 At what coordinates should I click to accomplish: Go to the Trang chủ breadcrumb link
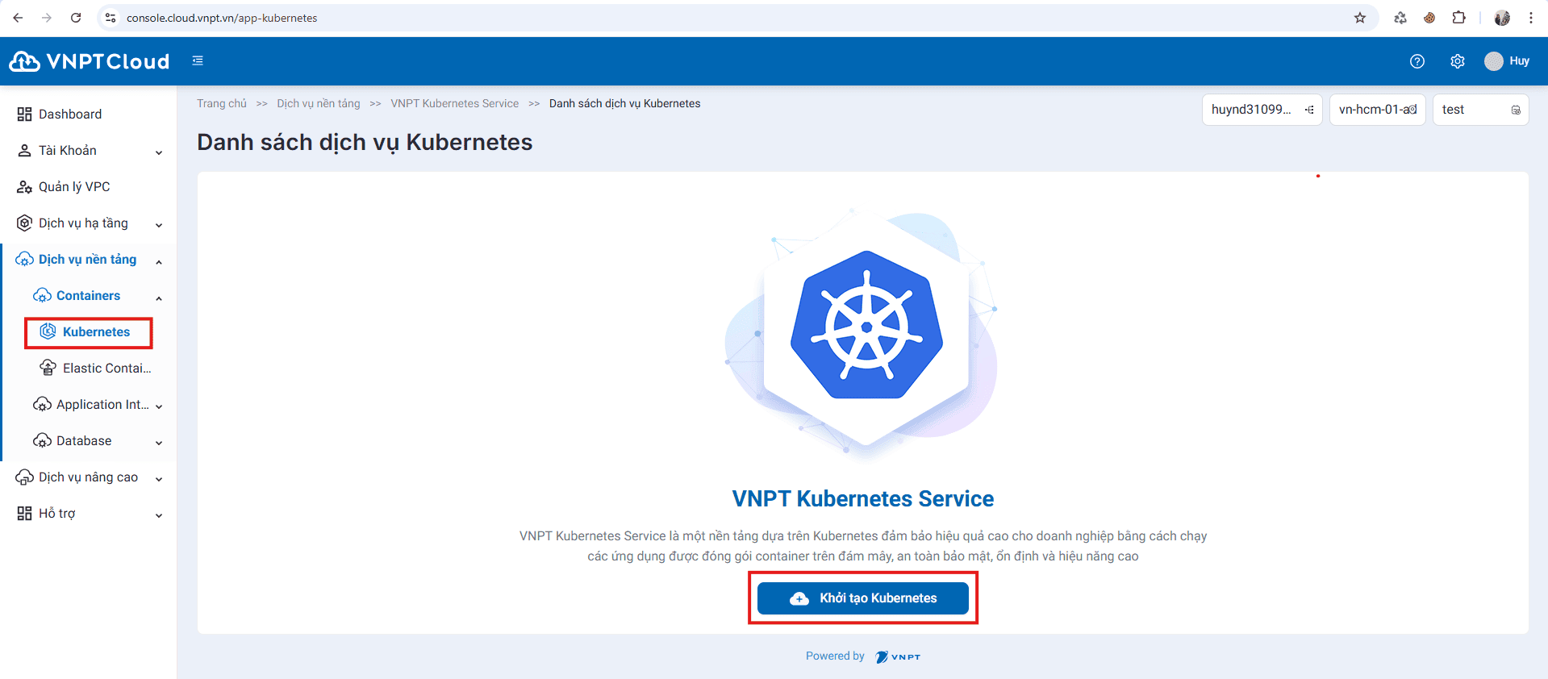[222, 104]
